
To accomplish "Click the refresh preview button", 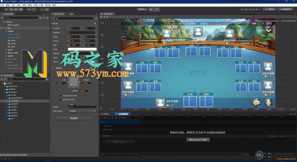I will [x=157, y=10].
